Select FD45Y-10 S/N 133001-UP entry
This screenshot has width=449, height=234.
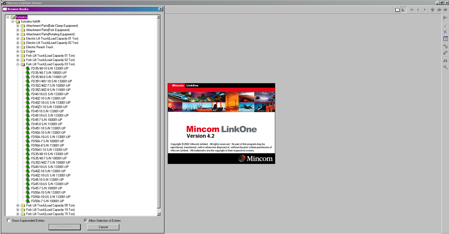48,128
